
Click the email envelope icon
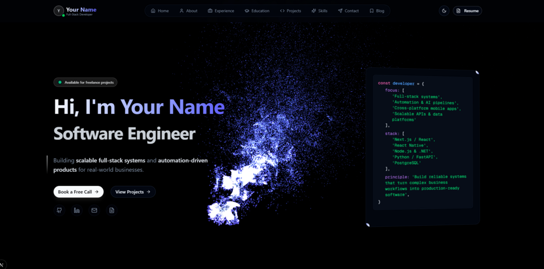[94, 210]
